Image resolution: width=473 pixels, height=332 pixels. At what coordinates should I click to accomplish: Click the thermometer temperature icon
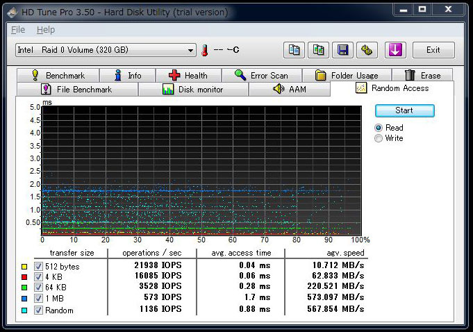click(205, 50)
